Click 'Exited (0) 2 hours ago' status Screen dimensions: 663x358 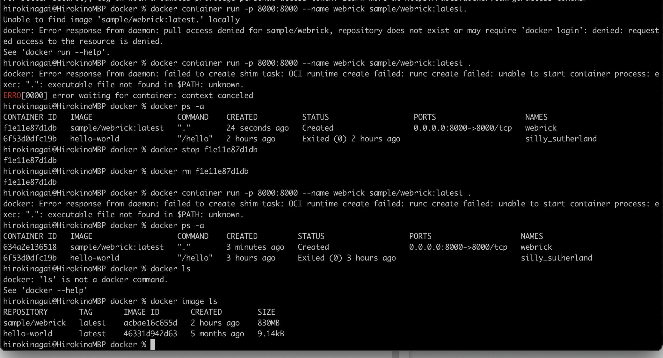(x=351, y=139)
